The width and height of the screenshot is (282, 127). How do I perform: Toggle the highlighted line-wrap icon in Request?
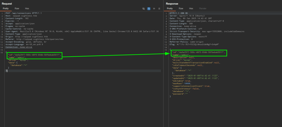(149, 9)
